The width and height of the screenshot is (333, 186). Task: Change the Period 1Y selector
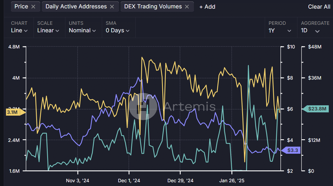point(280,30)
